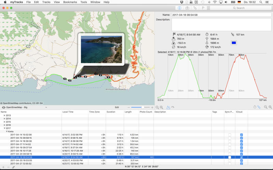The image size is (273, 170).
Task: Open the Tracks menu
Action: pos(46,2)
